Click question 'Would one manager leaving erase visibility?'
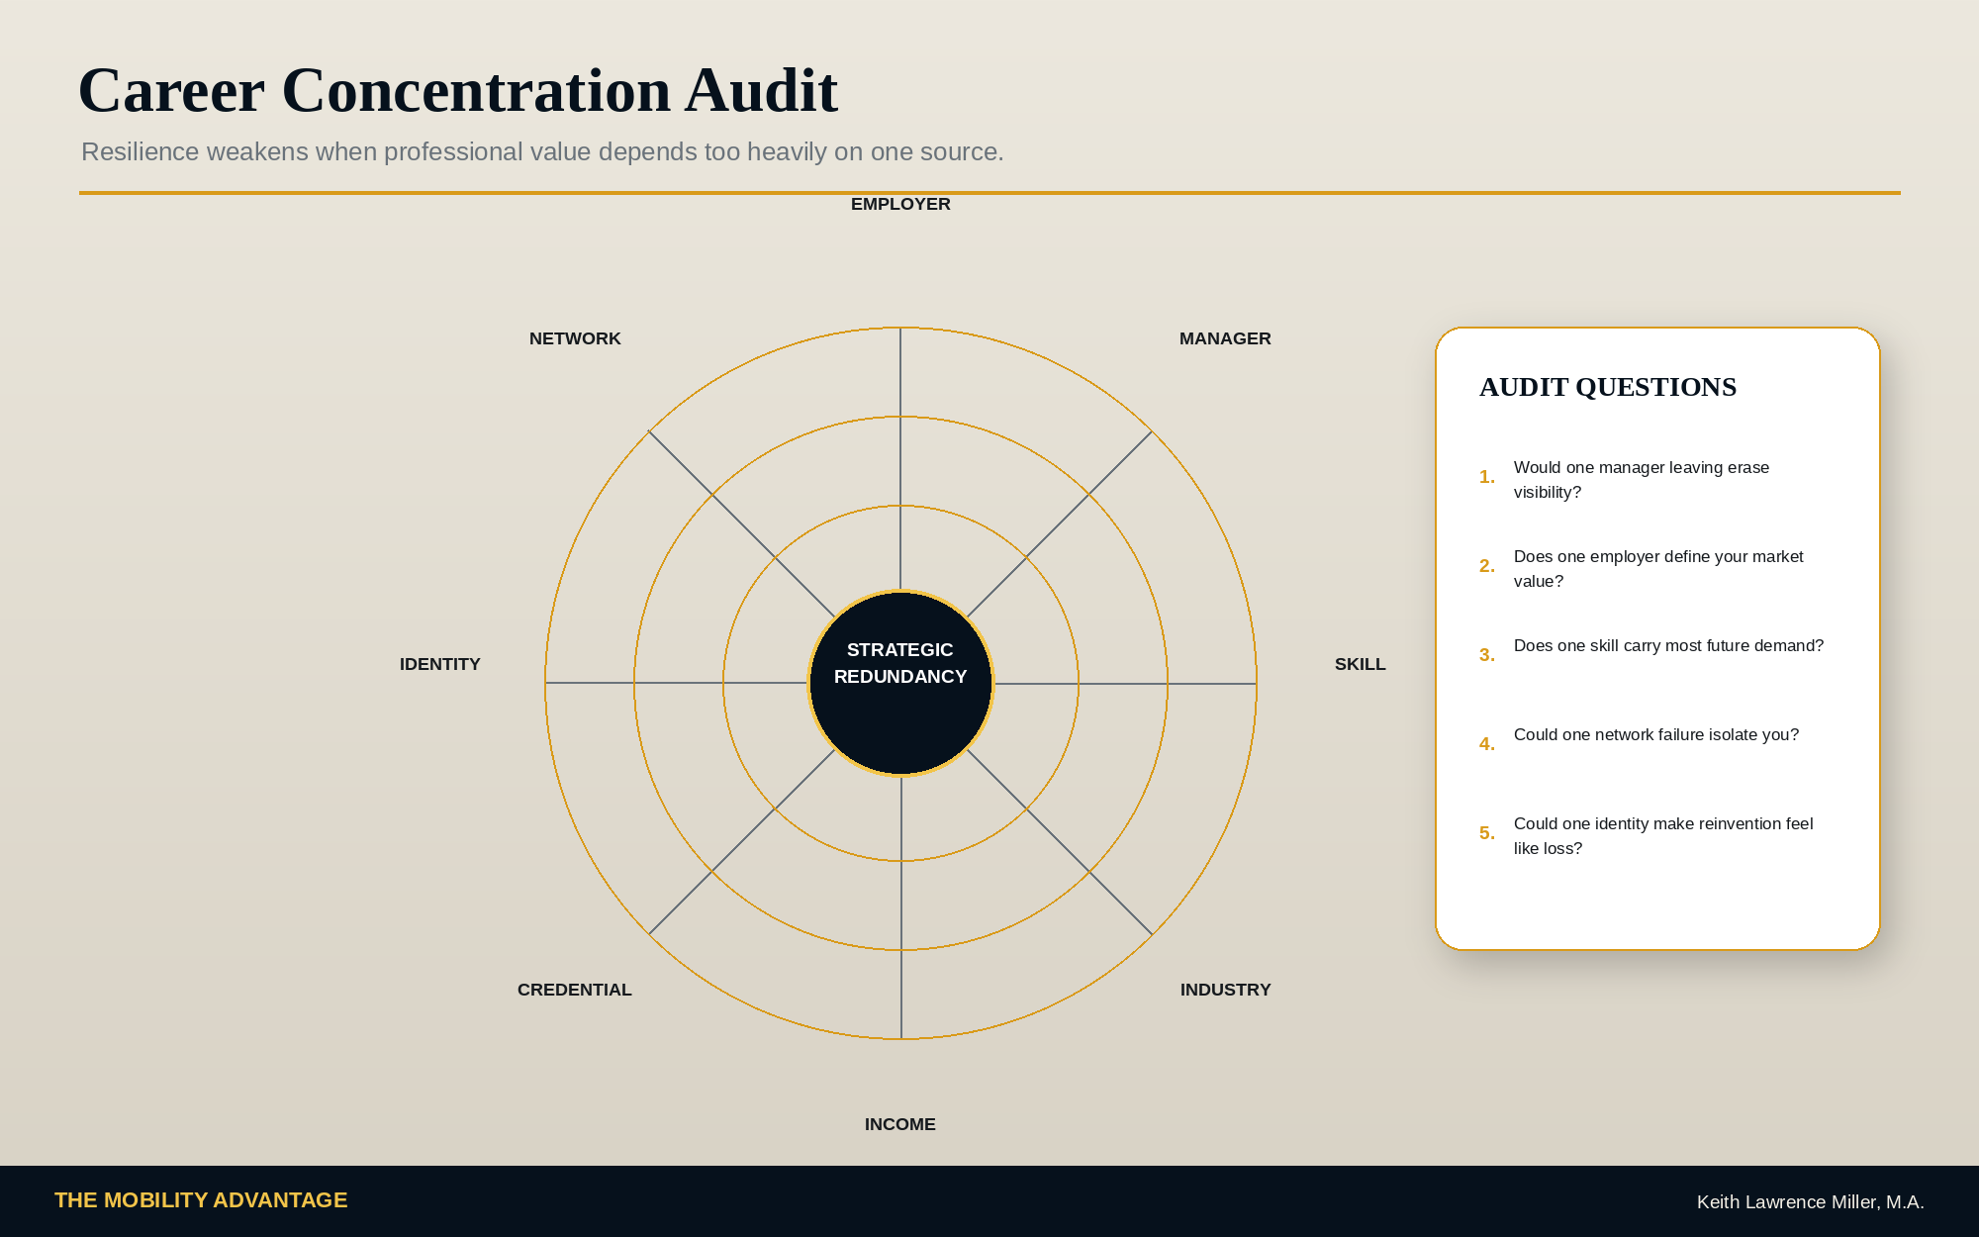Screen dimensions: 1979x1237 pyautogui.click(x=1642, y=480)
